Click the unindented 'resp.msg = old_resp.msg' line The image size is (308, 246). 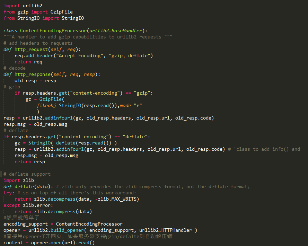tap(35, 124)
